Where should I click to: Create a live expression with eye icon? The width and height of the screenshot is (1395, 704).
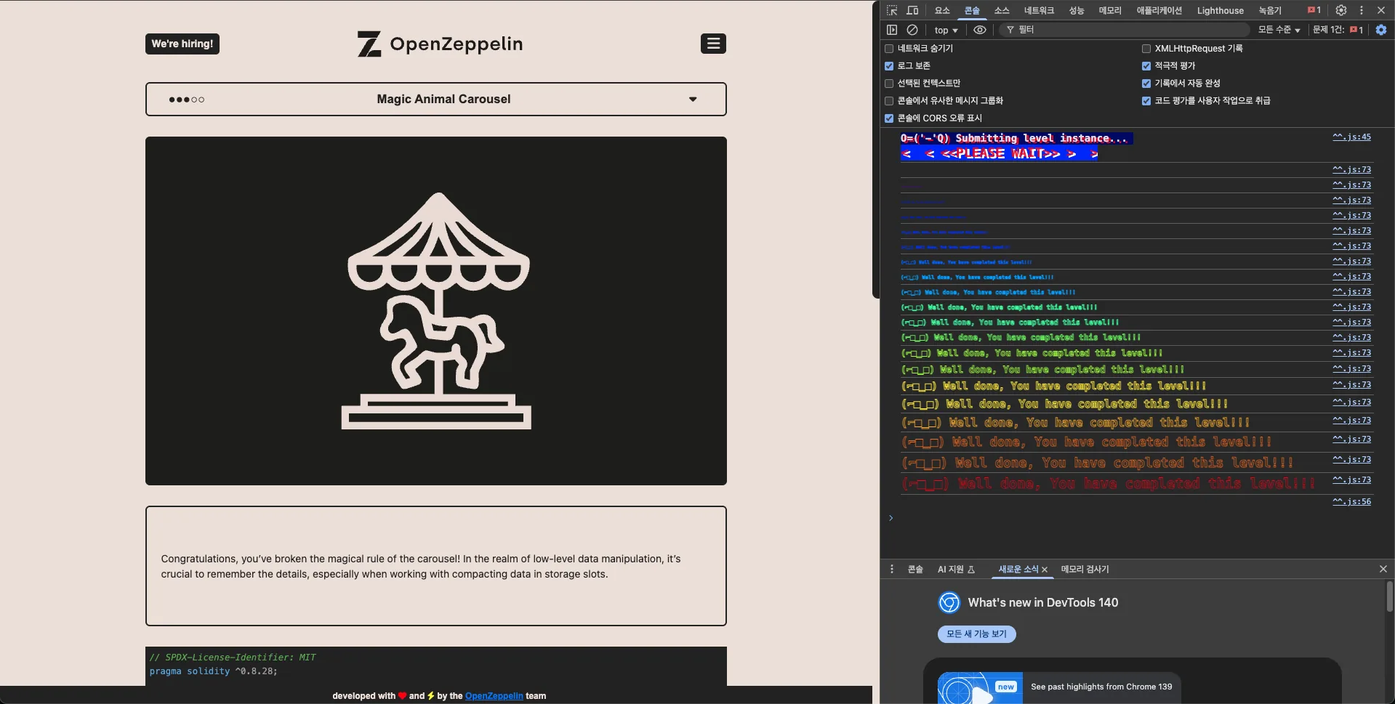point(980,30)
